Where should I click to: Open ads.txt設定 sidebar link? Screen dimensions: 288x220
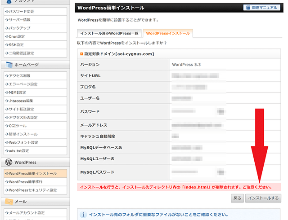pos(35,151)
